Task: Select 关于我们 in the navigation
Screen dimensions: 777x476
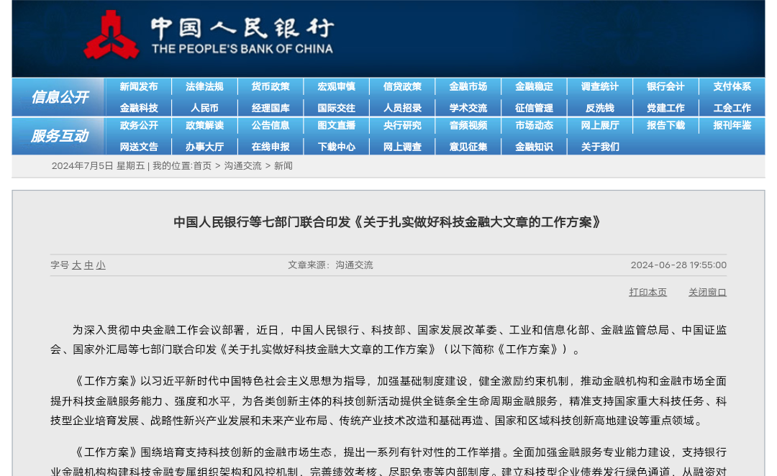Action: [600, 147]
